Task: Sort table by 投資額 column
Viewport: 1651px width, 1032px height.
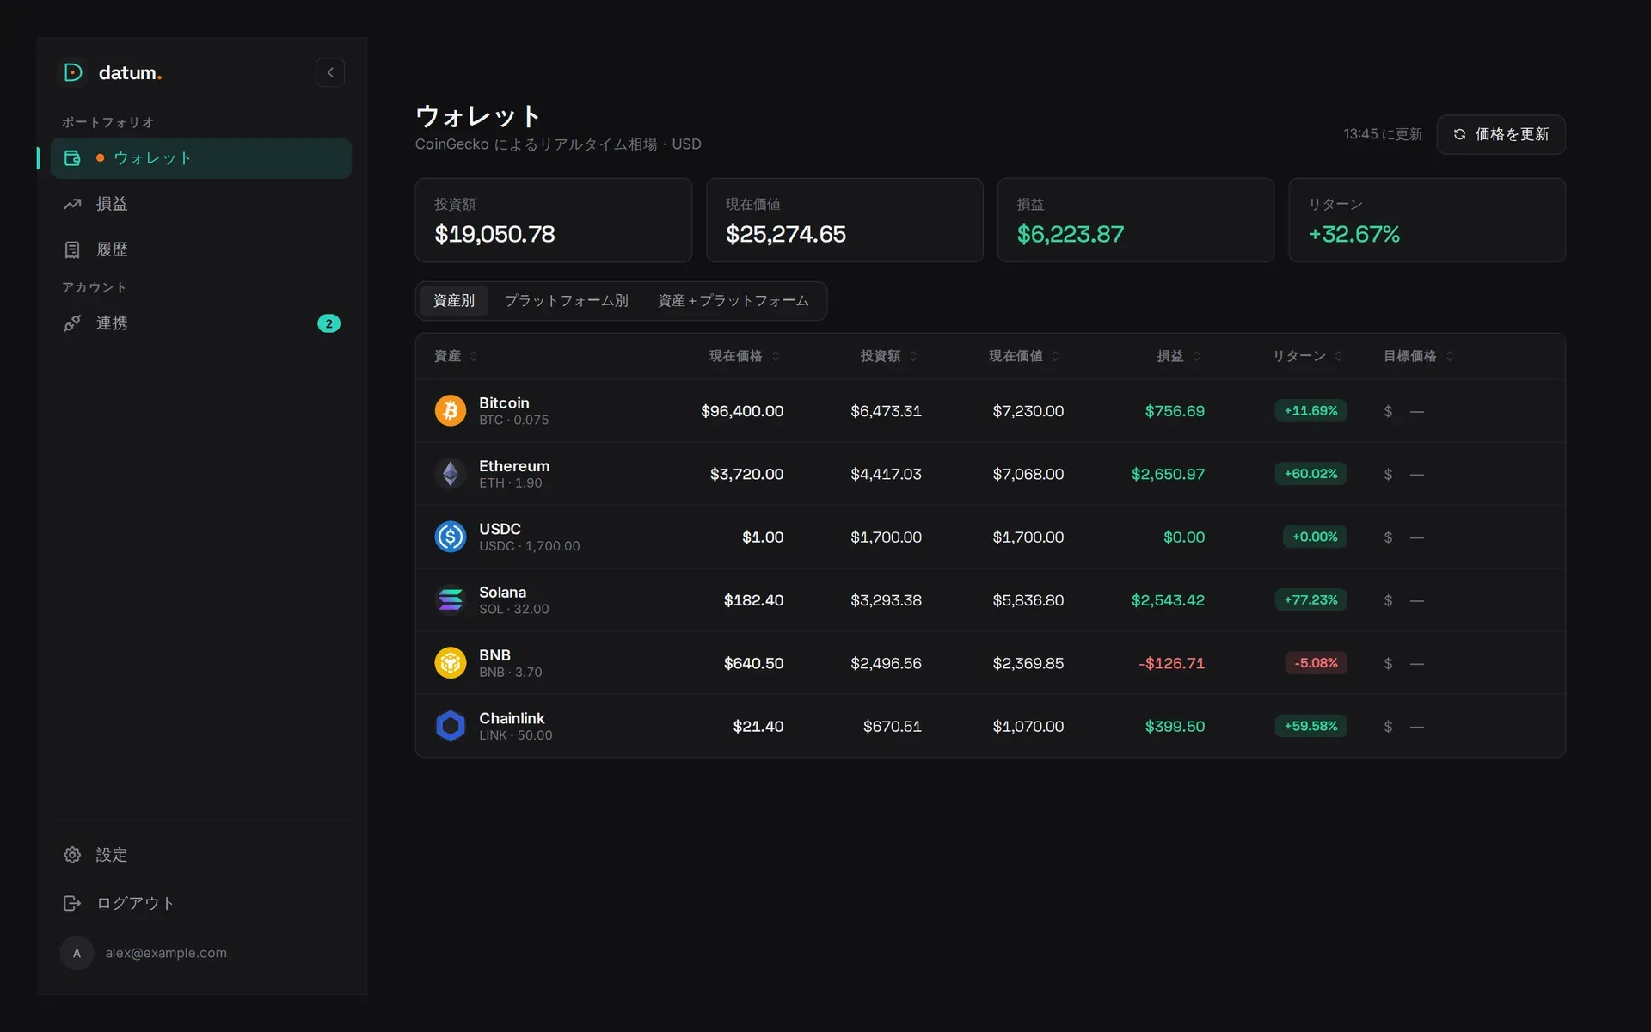Action: coord(889,356)
